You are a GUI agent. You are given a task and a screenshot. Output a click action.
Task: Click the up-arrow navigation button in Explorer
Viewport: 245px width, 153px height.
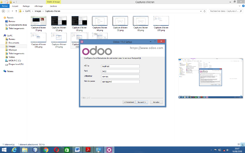15,11
